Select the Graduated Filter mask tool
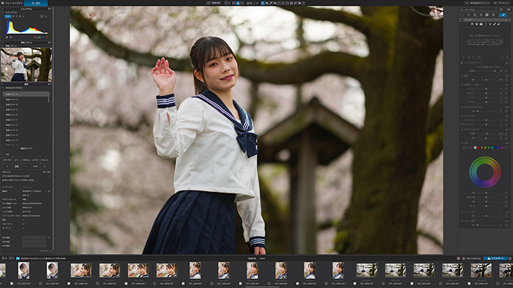The width and height of the screenshot is (513, 288). tap(481, 24)
